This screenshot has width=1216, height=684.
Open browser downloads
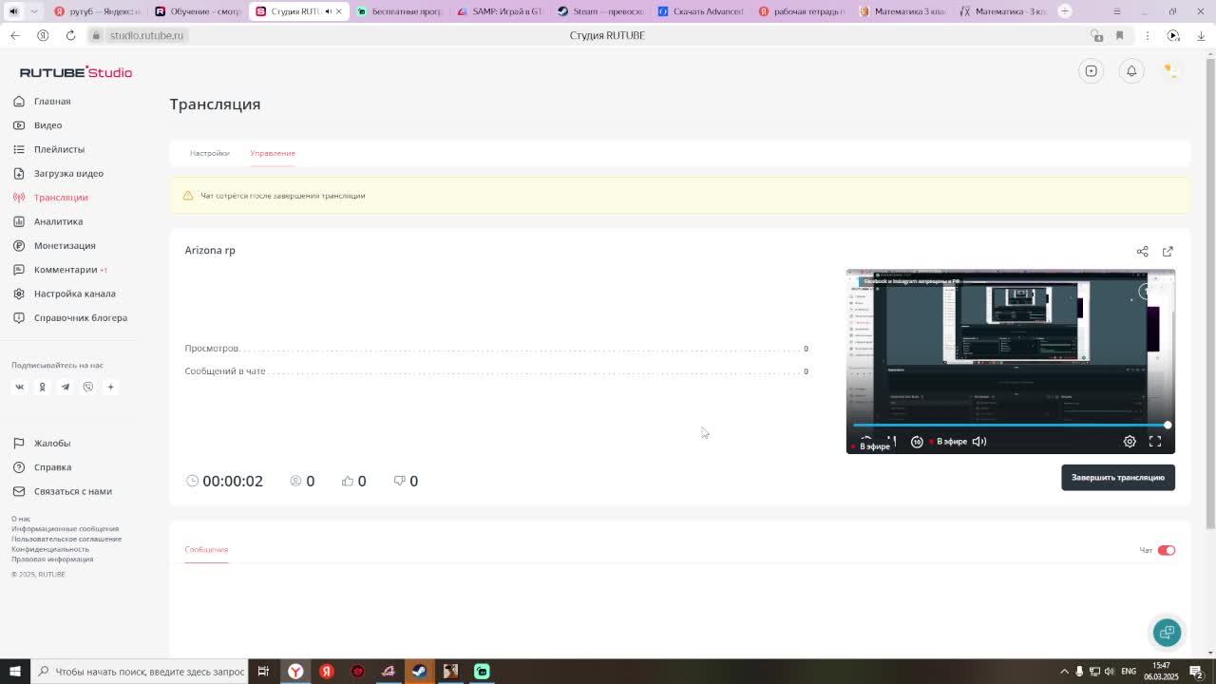click(1201, 35)
